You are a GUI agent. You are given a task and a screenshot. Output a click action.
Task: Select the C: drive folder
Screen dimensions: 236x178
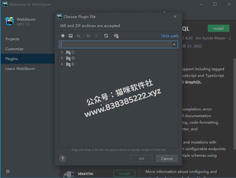[70, 52]
